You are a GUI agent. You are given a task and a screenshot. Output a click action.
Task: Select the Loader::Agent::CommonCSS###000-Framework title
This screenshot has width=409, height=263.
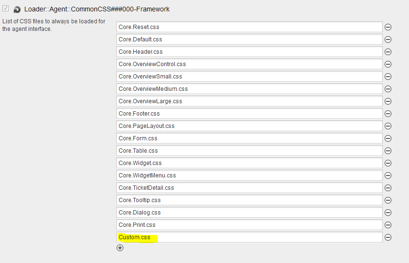tap(97, 9)
